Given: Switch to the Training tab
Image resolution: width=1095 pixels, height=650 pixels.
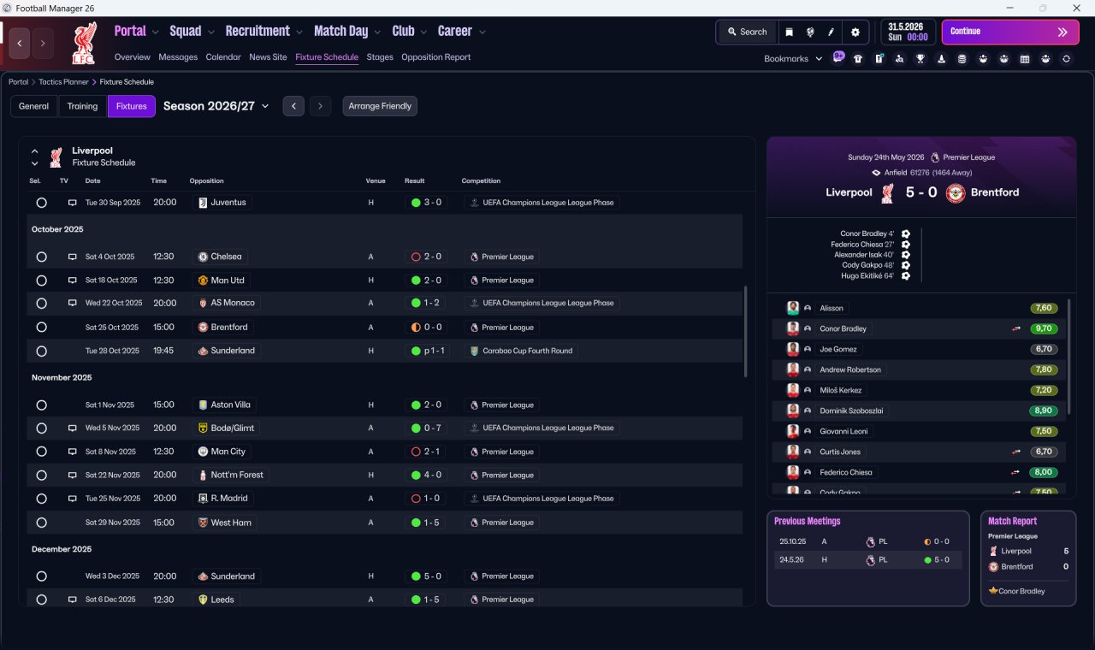Looking at the screenshot, I should pos(82,106).
